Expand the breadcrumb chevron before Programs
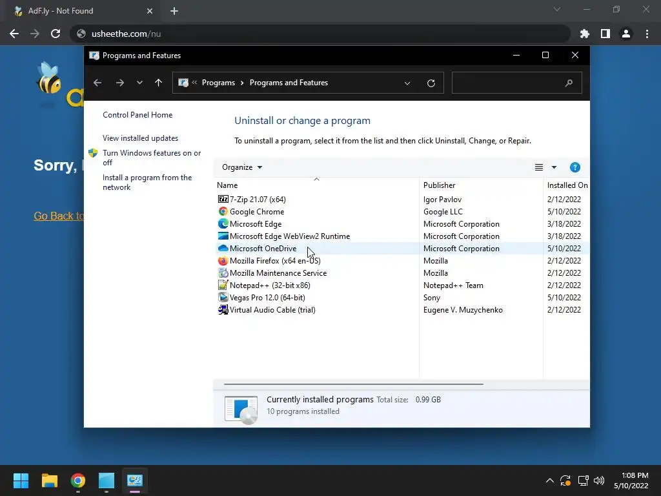 click(194, 83)
